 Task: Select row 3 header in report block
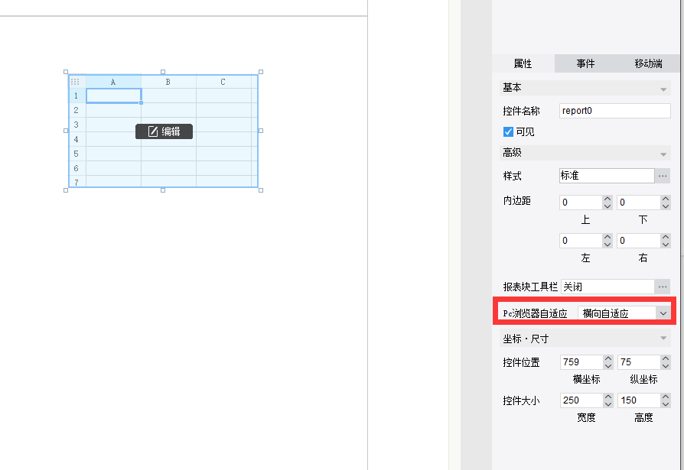coord(77,125)
